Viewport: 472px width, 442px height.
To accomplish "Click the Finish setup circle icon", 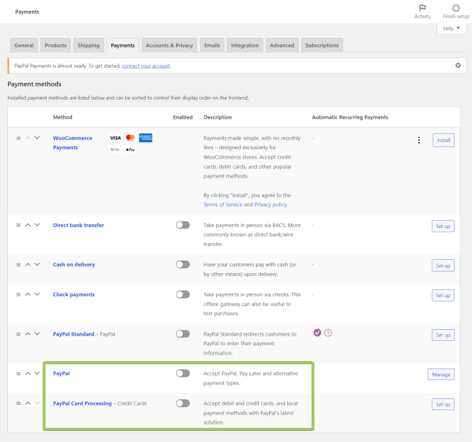I will [456, 8].
